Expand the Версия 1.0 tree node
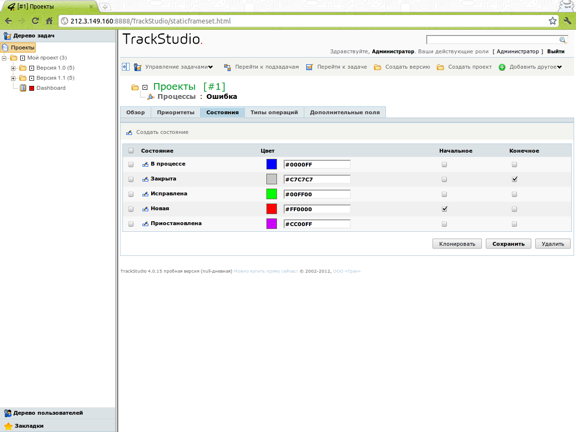The image size is (576, 432). [x=13, y=68]
